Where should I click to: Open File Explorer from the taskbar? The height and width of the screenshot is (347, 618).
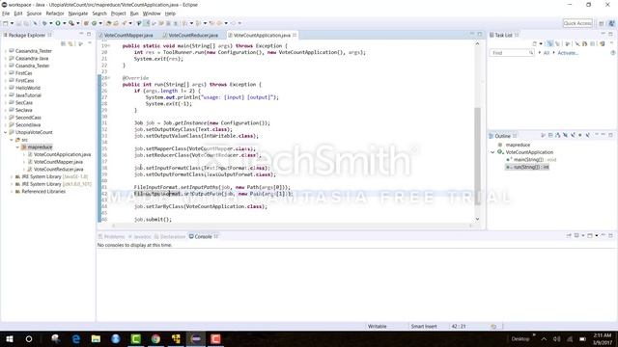point(96,338)
